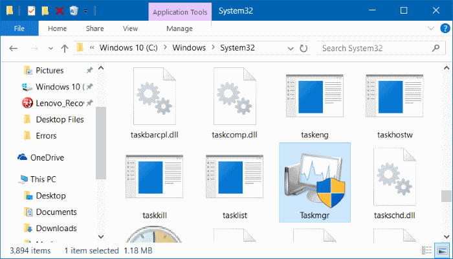
Task: Open Customize Quick Access Toolbar dropdown arrow
Action: pyautogui.click(x=86, y=11)
